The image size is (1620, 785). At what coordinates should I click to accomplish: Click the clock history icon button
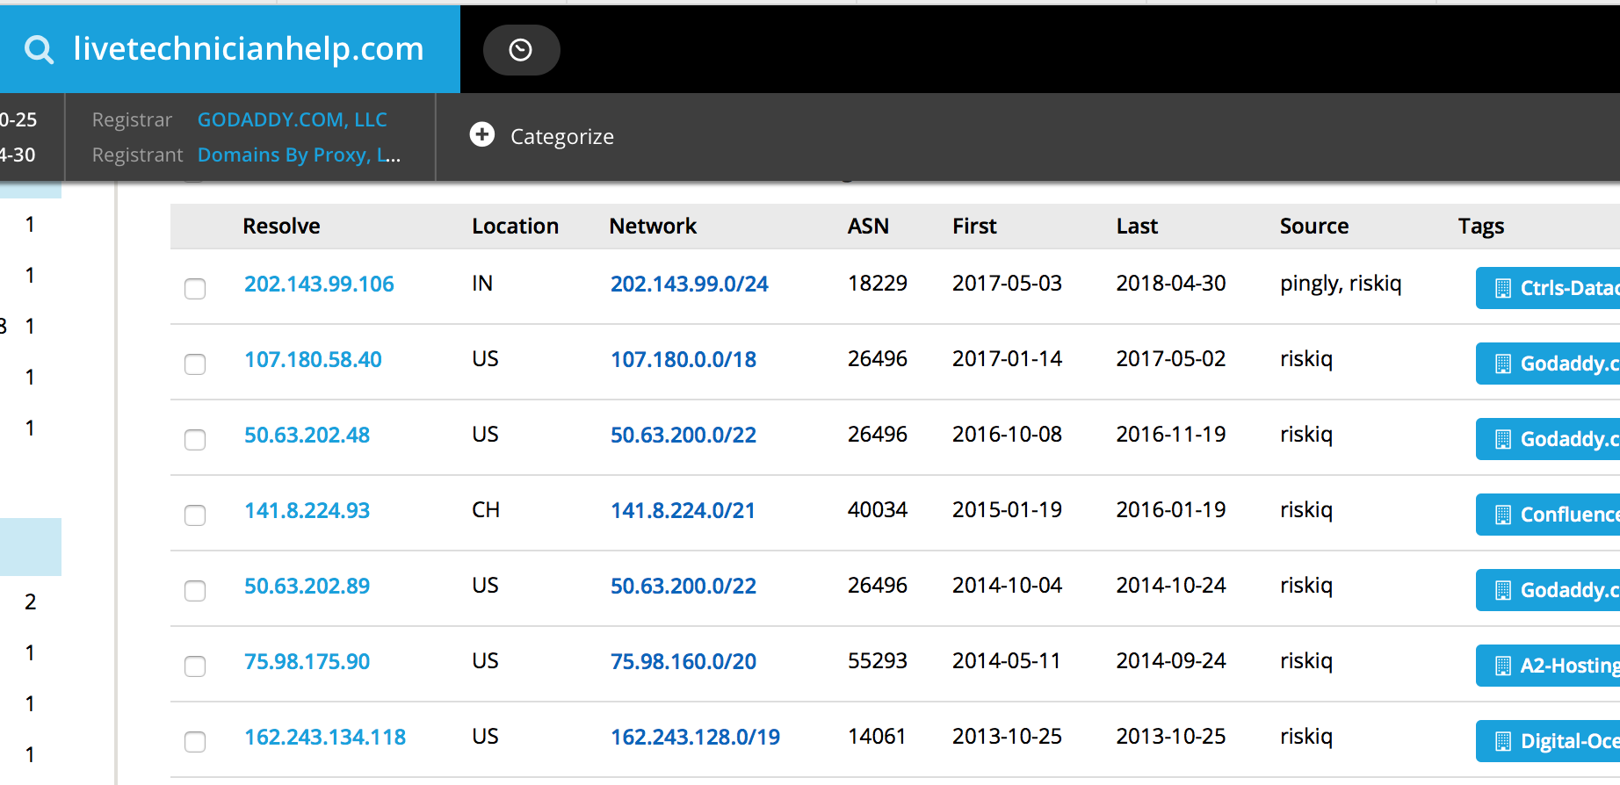point(521,50)
